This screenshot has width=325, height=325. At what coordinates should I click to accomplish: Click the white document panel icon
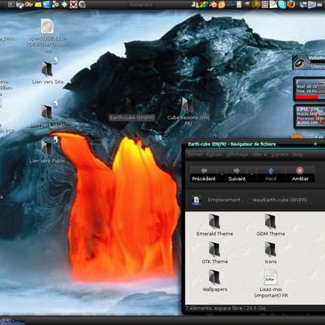click(x=239, y=4)
